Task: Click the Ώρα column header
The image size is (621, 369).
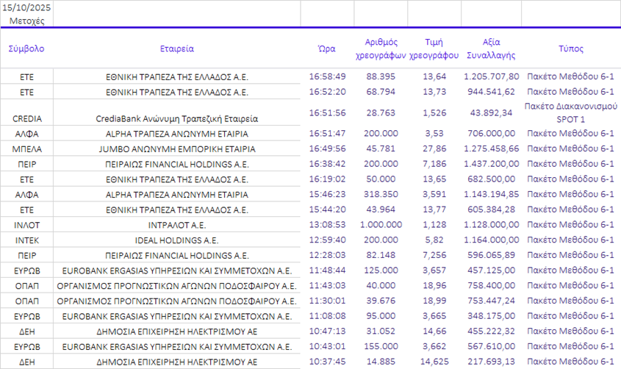Action: pos(327,49)
